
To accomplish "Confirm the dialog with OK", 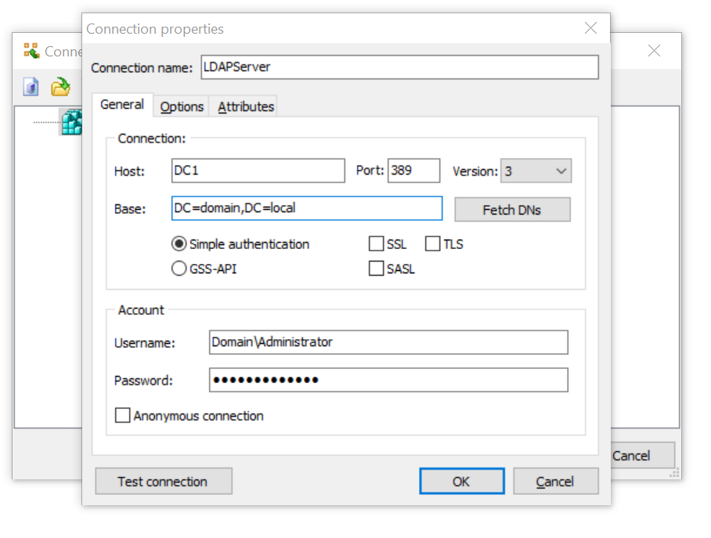I will (461, 482).
